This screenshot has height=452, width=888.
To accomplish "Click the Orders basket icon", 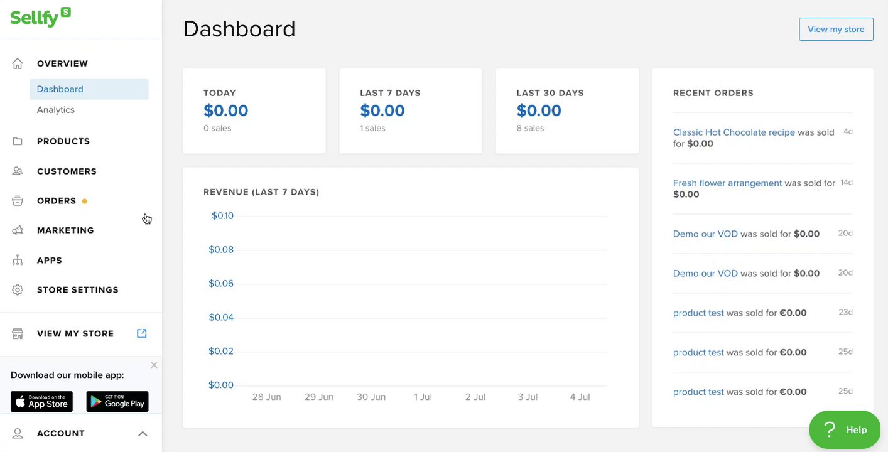I will point(18,201).
